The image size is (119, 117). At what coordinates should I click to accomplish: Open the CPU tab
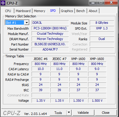[x=8, y=11]
